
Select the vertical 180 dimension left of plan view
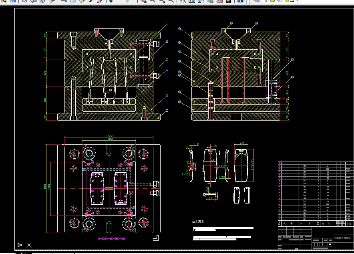49,187
